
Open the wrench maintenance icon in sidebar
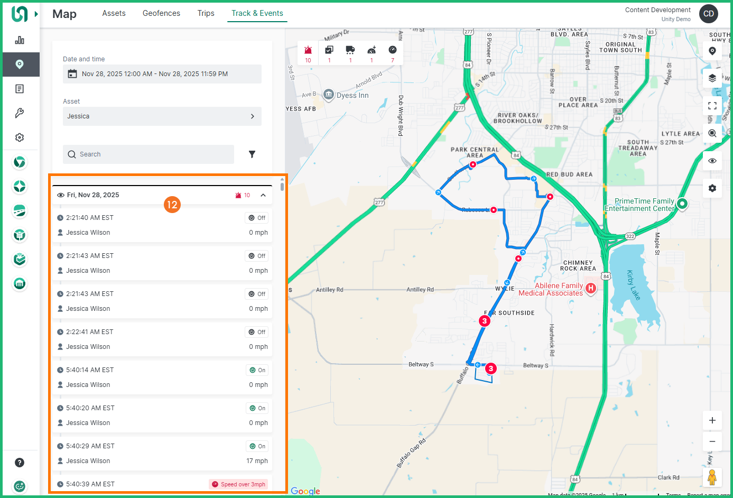pyautogui.click(x=20, y=113)
